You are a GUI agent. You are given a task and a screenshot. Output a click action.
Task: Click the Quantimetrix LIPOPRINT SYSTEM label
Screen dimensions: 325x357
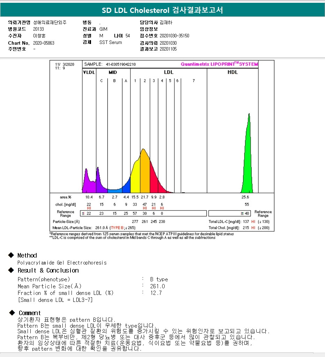point(219,64)
